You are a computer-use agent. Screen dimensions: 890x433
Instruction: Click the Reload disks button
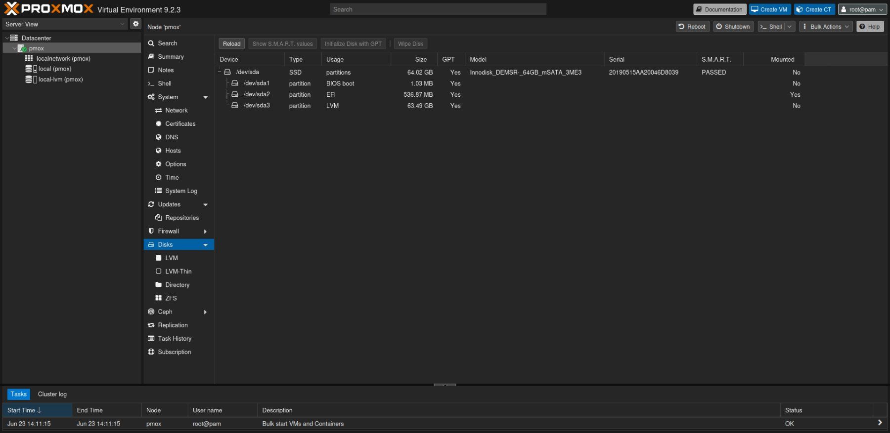(x=231, y=44)
